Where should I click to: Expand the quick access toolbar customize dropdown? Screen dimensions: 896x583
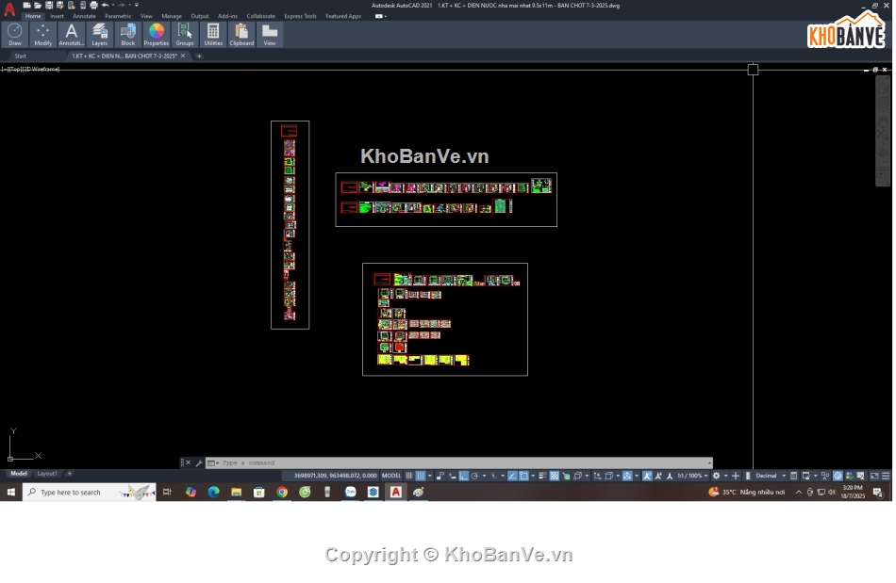tap(137, 5)
